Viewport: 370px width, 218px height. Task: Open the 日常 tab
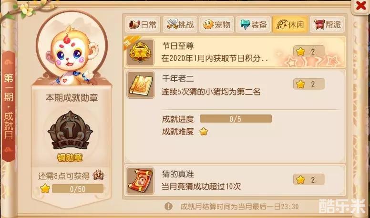pyautogui.click(x=143, y=24)
